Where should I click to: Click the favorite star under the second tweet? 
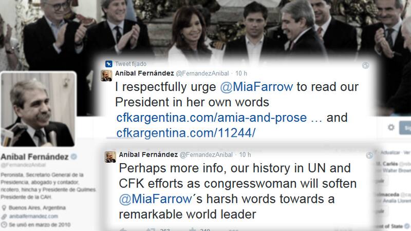click(x=193, y=229)
